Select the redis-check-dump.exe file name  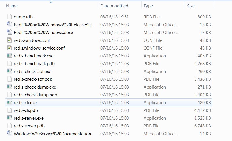pos(35,87)
